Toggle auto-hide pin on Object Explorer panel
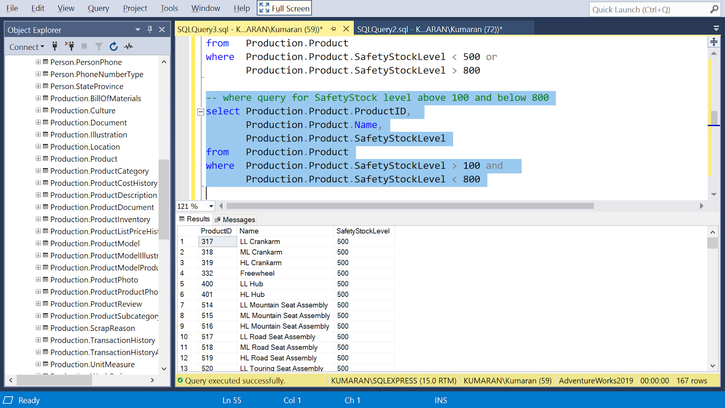Viewport: 725px width, 408px height. pyautogui.click(x=150, y=29)
